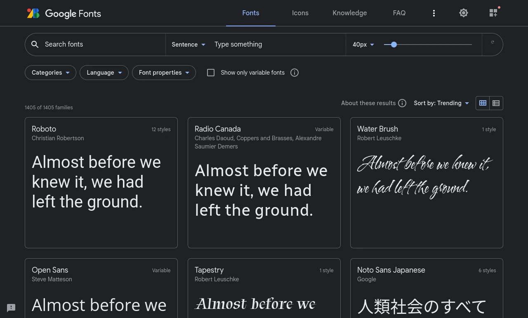Enable Show only variable fonts checkbox
This screenshot has width=528, height=318.
211,73
